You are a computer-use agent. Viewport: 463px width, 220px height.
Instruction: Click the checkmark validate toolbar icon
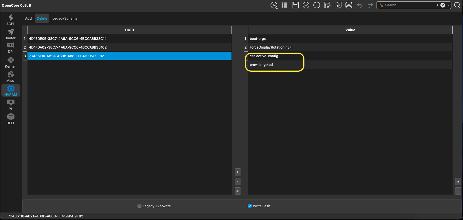[306, 5]
